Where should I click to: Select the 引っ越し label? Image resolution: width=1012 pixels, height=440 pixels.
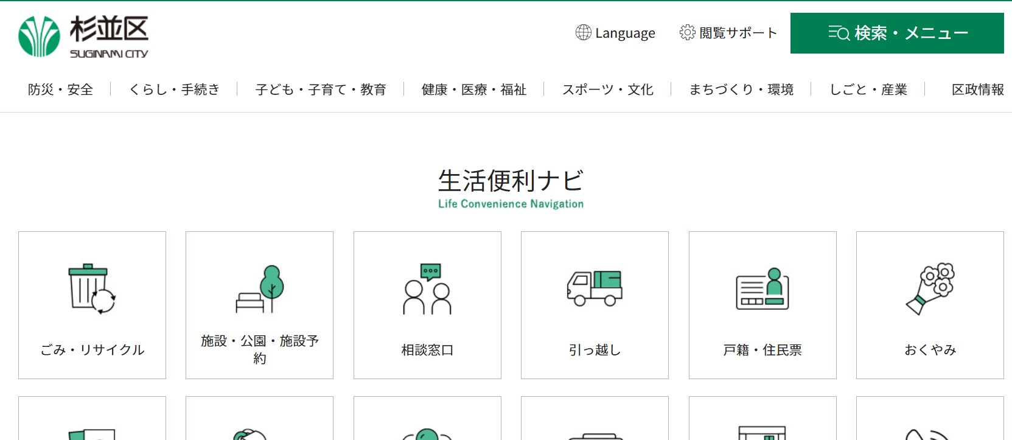click(x=595, y=350)
